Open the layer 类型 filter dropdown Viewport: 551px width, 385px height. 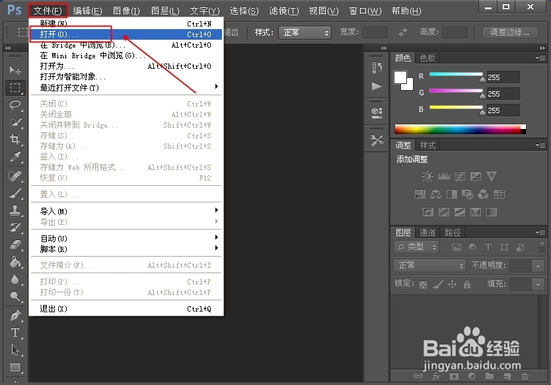(x=416, y=247)
